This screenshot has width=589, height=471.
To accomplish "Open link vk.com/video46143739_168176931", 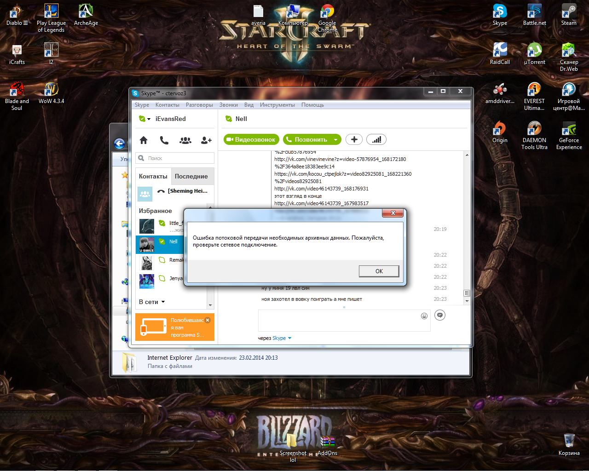I will point(321,189).
